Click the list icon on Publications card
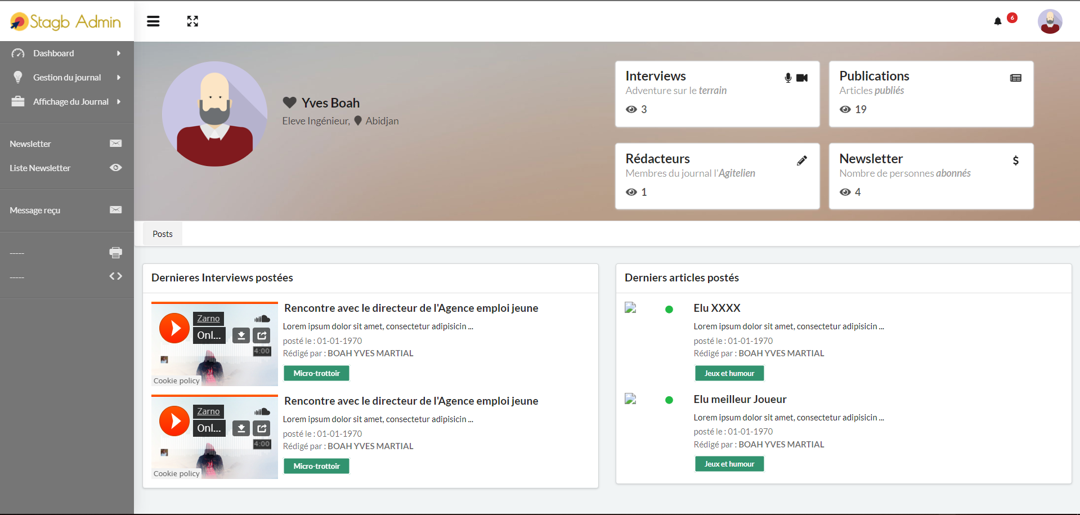 click(1016, 78)
